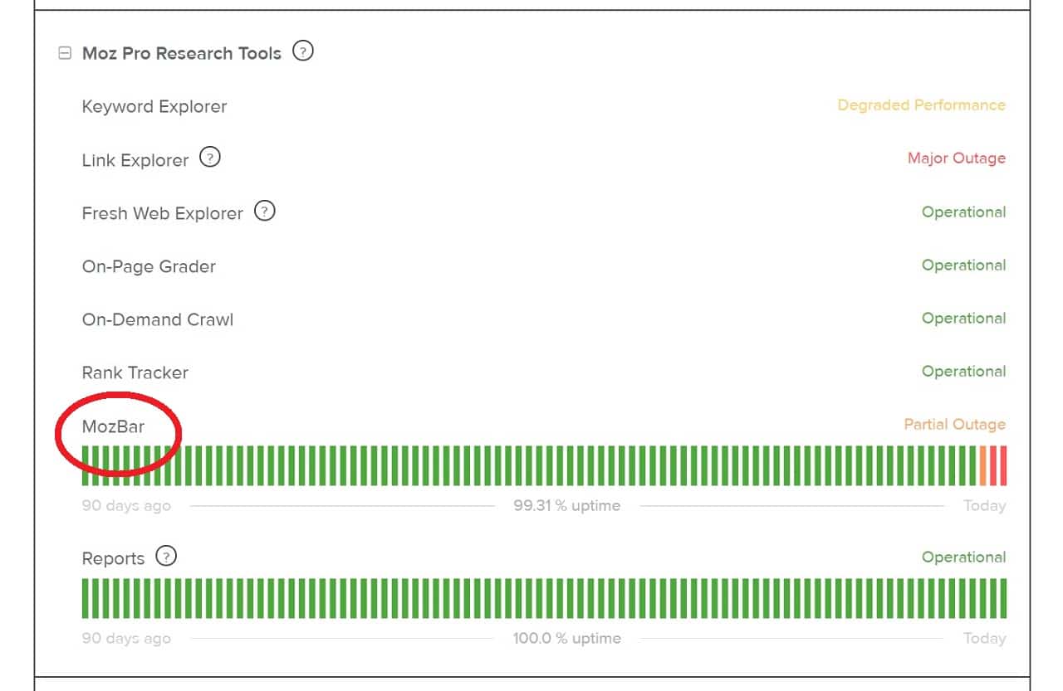Open the Link Explorer help tooltip icon

tap(210, 158)
